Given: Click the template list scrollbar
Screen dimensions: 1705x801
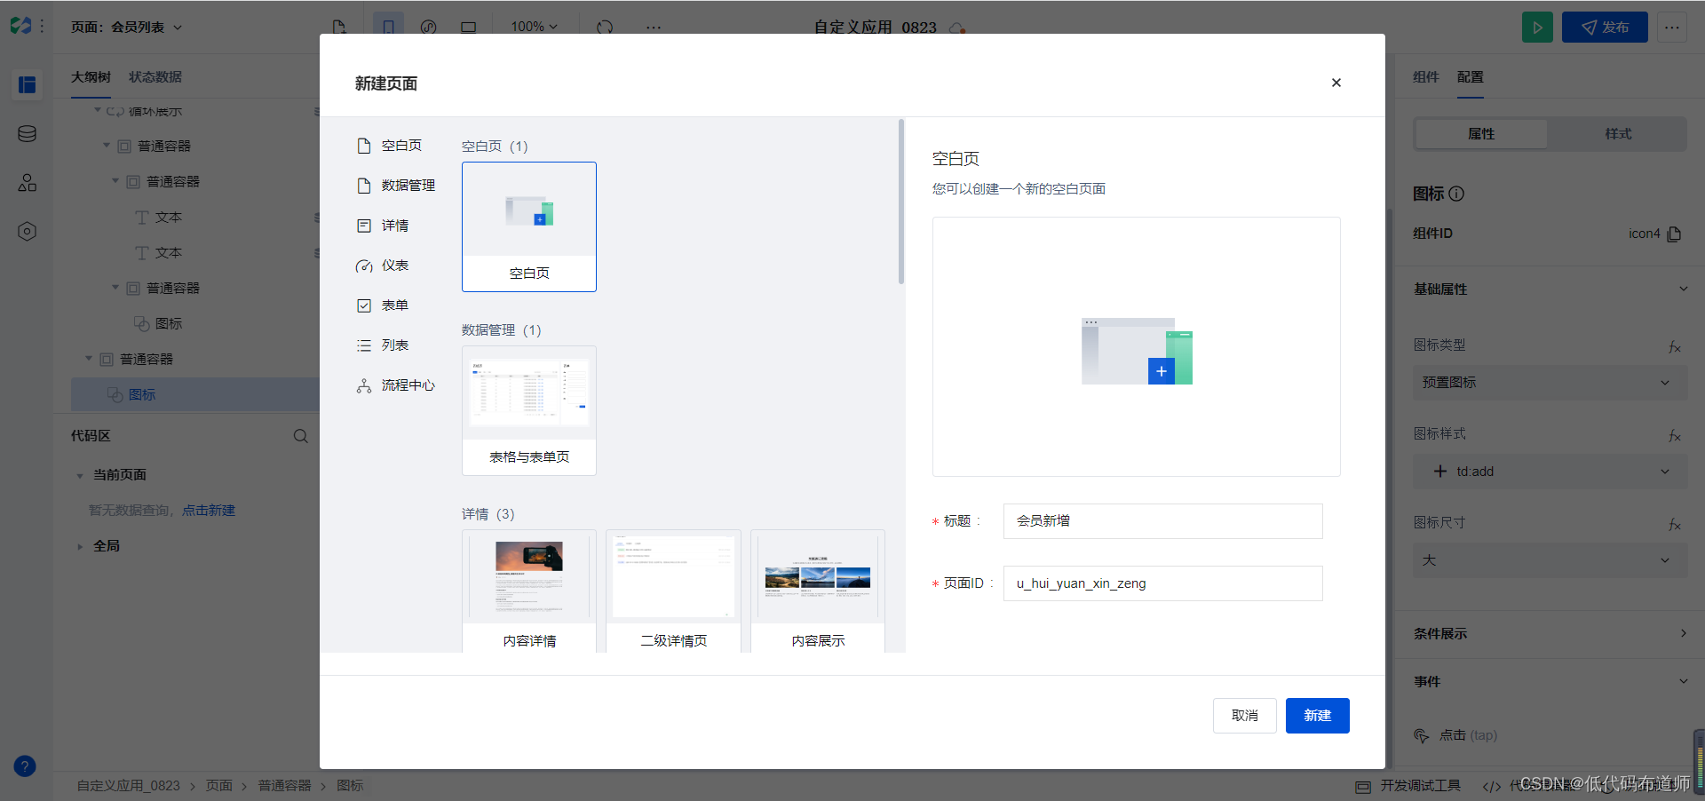Looking at the screenshot, I should (x=901, y=202).
